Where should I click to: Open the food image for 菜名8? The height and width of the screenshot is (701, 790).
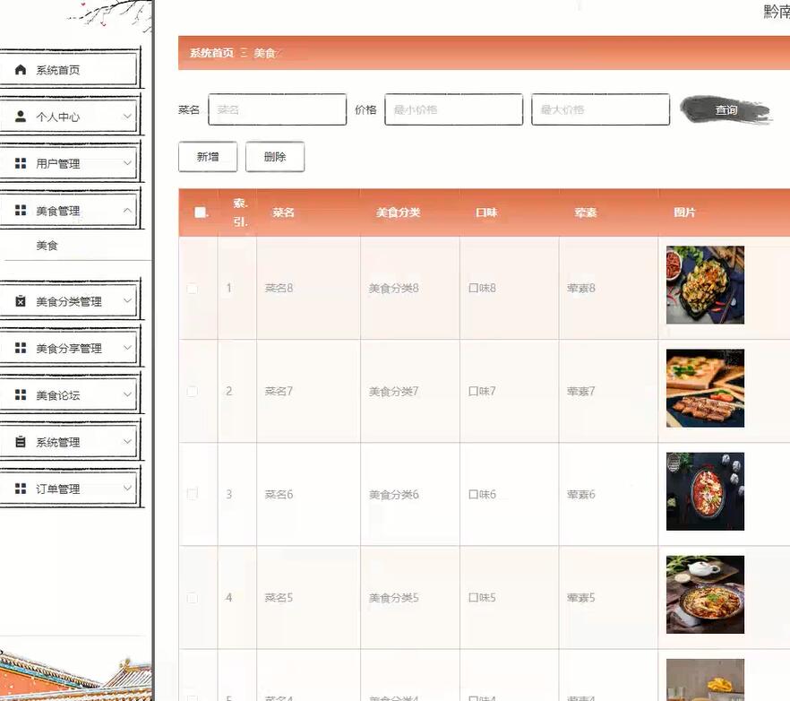(x=705, y=285)
